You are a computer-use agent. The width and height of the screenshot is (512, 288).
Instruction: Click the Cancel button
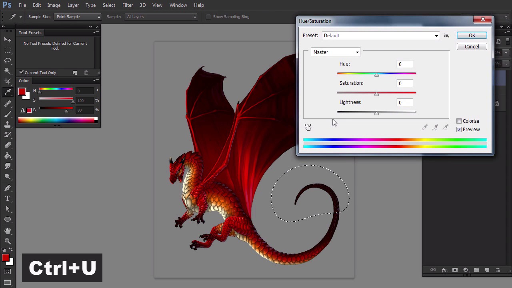coord(472,47)
